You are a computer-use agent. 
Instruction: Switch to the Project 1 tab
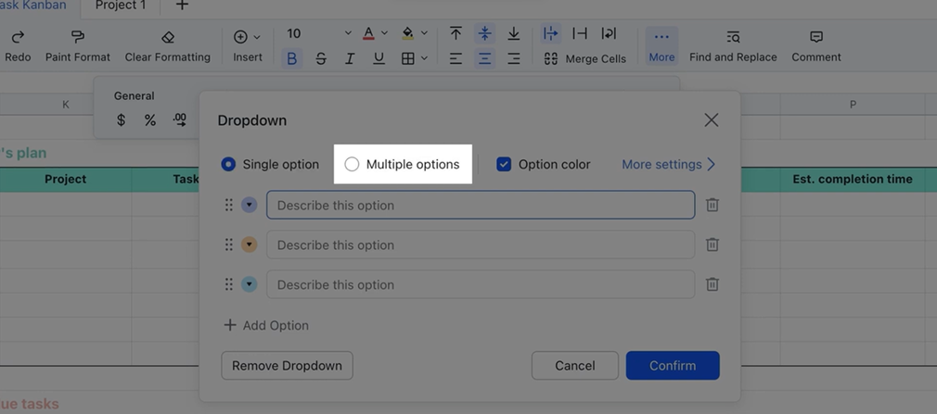pyautogui.click(x=121, y=6)
